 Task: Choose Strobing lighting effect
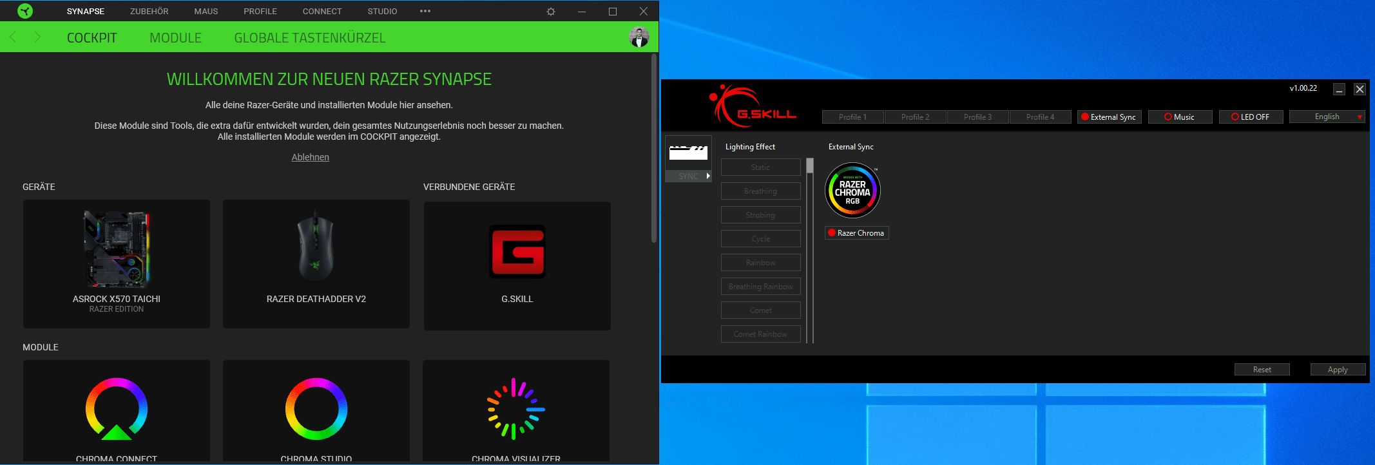[760, 215]
